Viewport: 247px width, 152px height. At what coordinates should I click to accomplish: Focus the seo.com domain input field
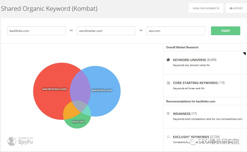click(176, 31)
